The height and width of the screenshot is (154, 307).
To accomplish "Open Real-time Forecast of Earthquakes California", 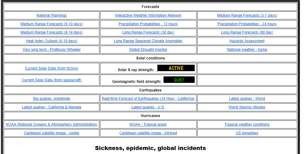I will pyautogui.click(x=148, y=99).
